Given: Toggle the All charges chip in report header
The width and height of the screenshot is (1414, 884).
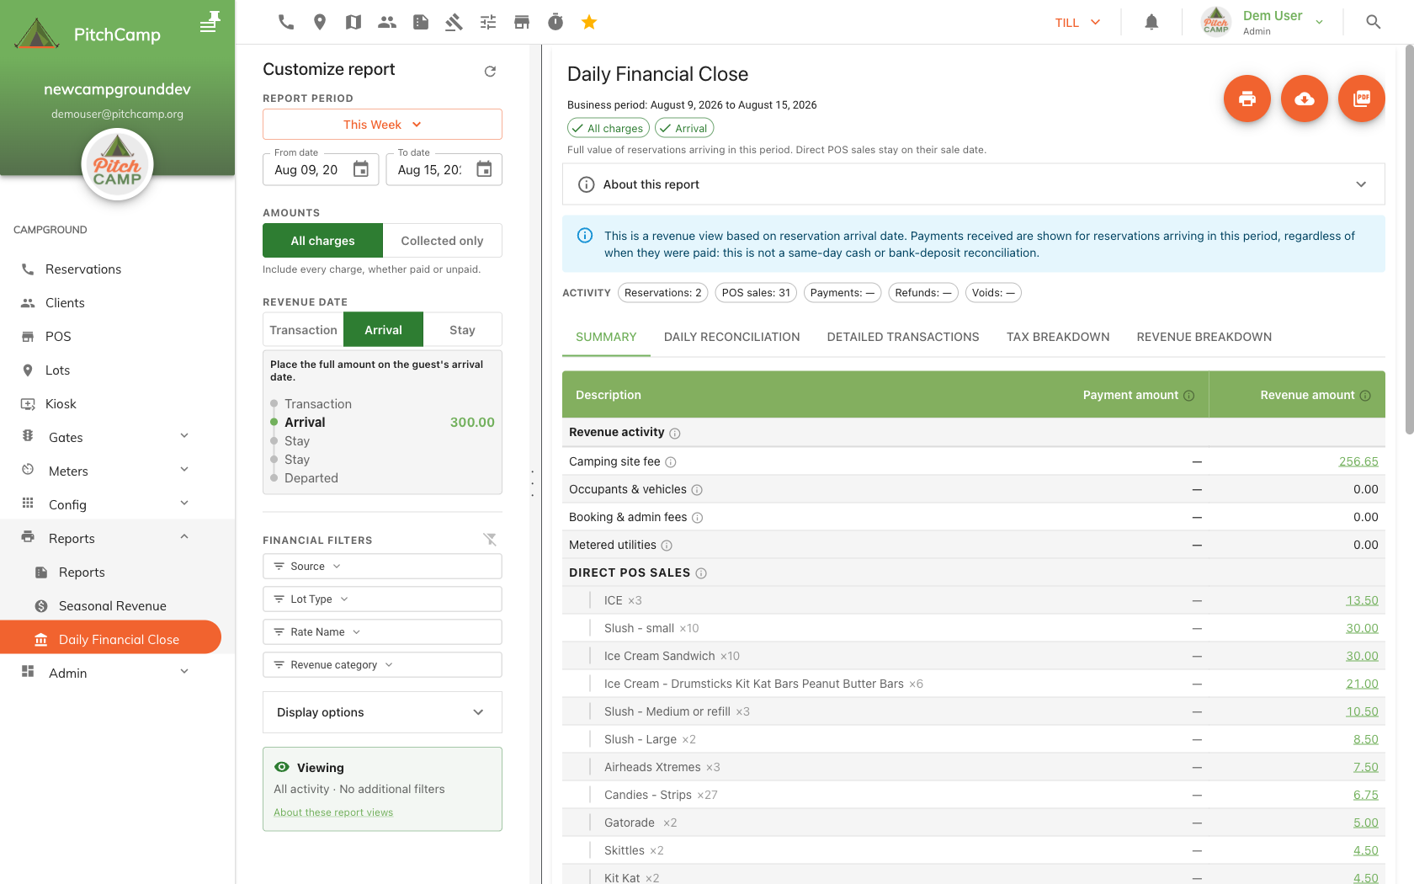Looking at the screenshot, I should click(x=608, y=128).
